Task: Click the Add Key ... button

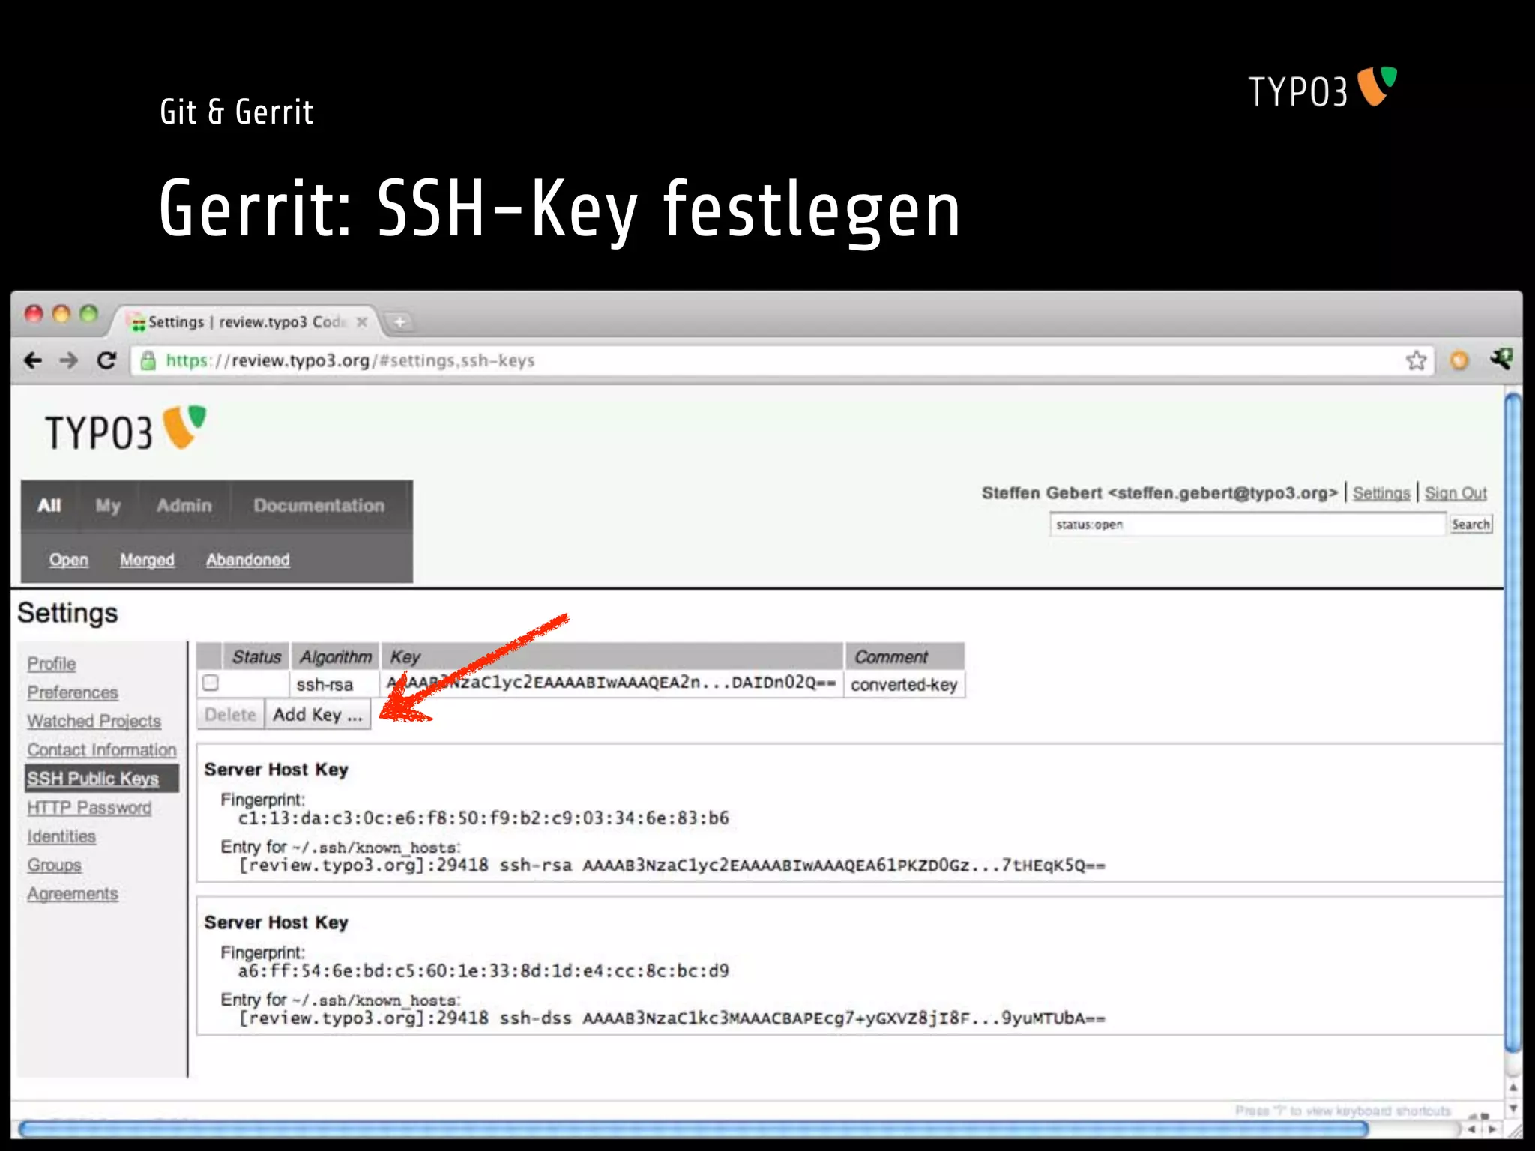Action: tap(318, 715)
